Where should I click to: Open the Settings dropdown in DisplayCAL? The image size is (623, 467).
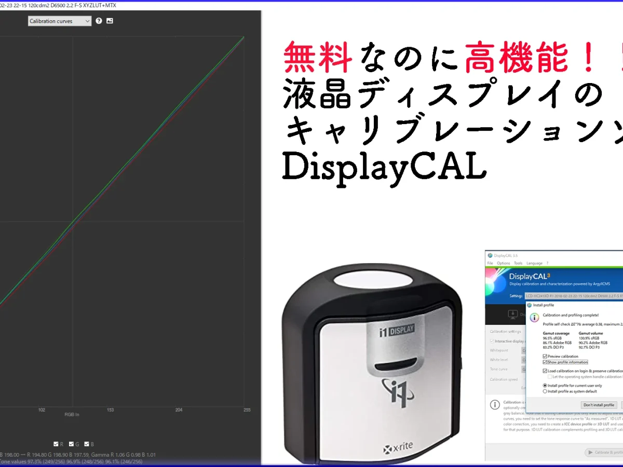572,296
